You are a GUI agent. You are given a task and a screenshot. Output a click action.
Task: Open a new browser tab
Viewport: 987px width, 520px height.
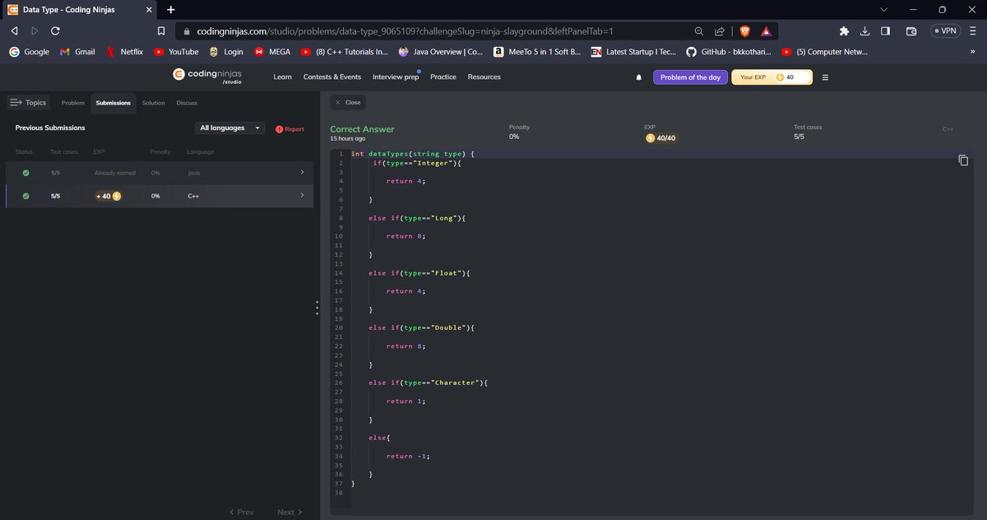click(x=170, y=10)
